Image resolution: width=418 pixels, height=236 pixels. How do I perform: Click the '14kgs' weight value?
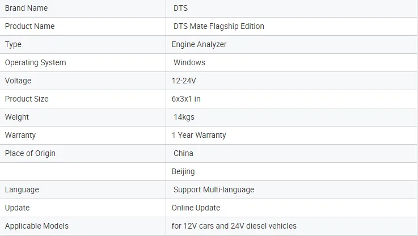tap(184, 117)
